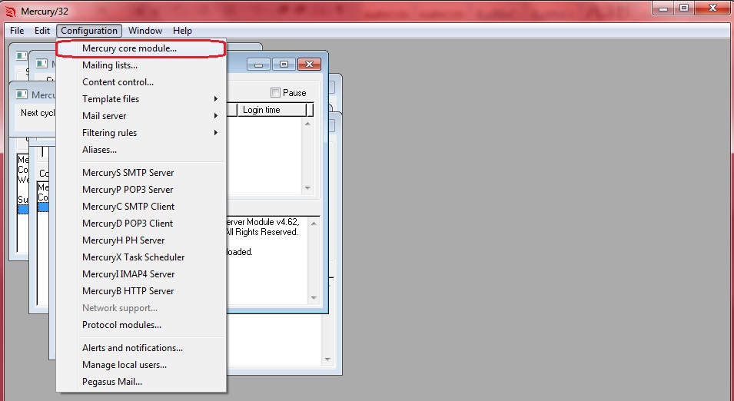Open Pegasus Mail settings
Screen dimensions: 734x401
coord(141,381)
